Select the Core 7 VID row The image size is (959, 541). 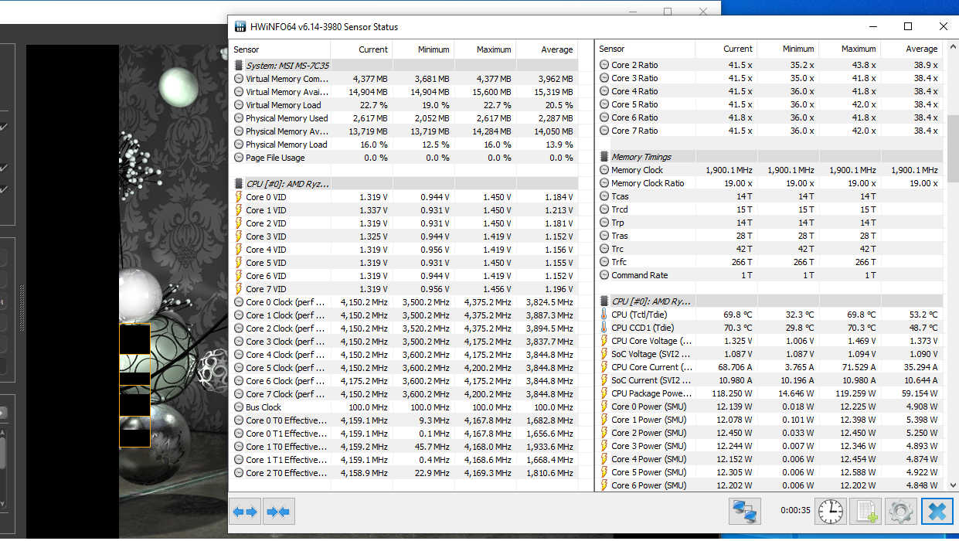[404, 289]
